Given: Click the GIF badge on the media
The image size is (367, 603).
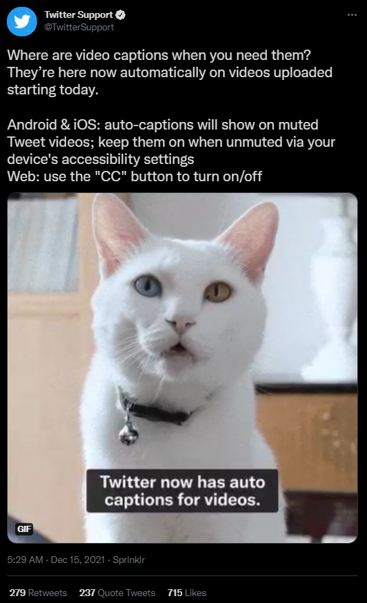Looking at the screenshot, I should point(24,529).
